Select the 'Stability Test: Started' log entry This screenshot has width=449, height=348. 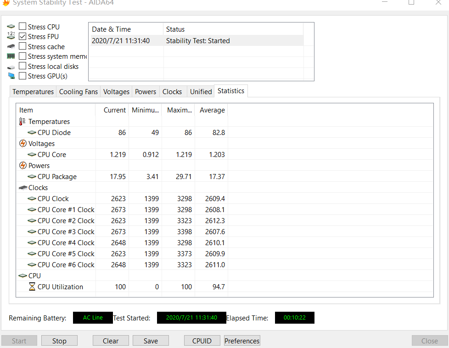click(197, 41)
